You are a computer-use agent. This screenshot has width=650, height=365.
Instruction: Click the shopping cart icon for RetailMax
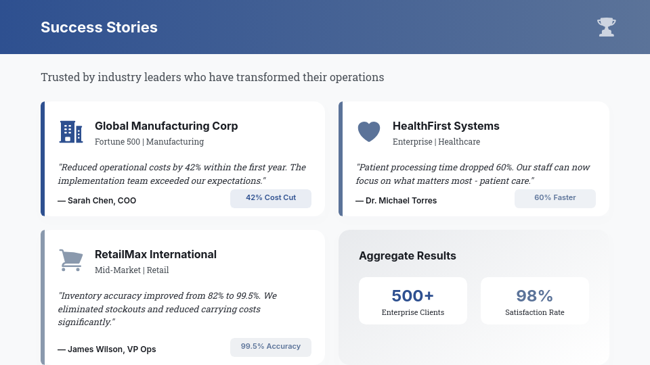[x=71, y=260]
